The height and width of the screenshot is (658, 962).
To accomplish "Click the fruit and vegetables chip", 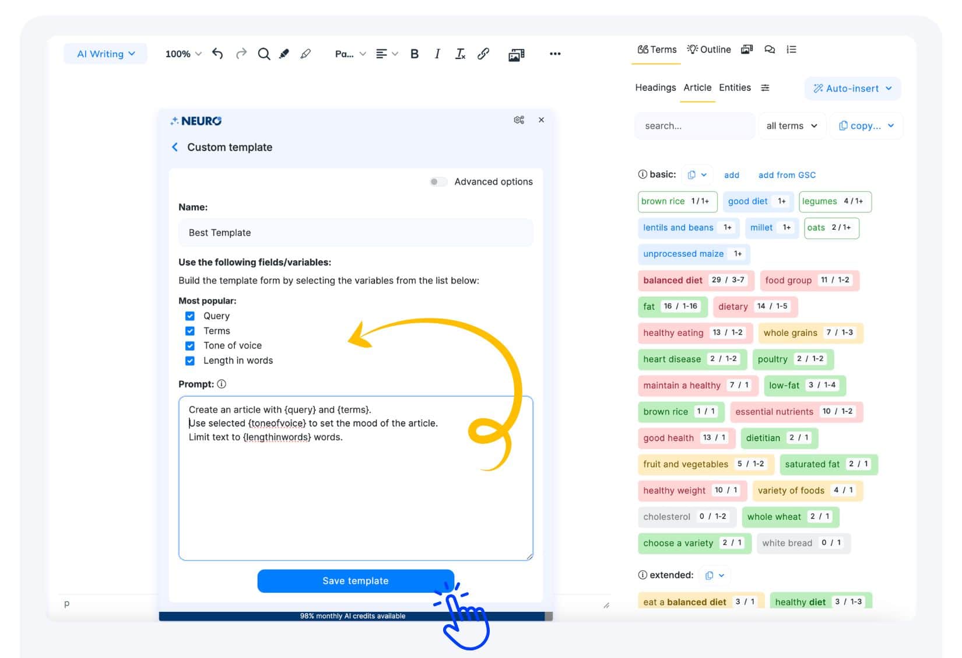I will (706, 464).
